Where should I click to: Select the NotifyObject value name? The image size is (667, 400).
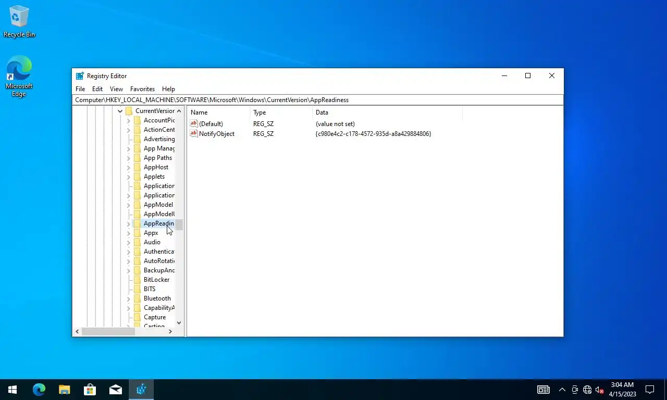(x=217, y=134)
